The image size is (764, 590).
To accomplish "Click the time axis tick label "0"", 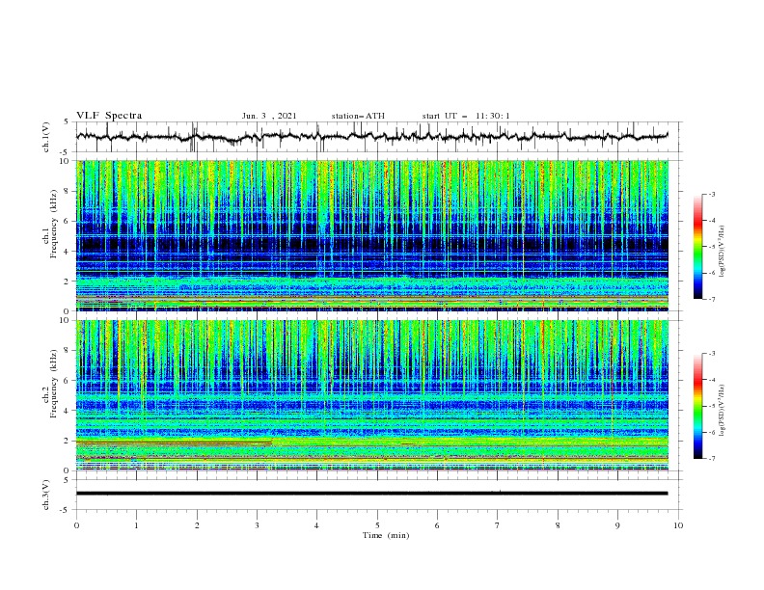I will point(76,525).
